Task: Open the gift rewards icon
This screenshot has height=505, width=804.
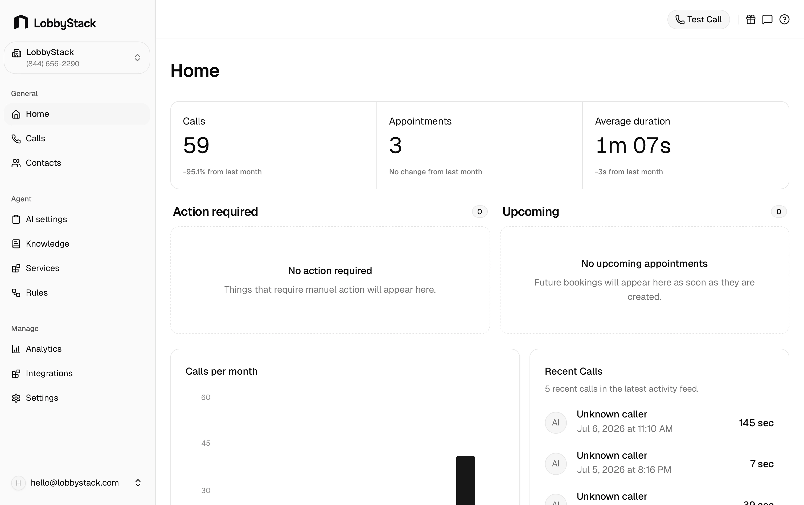Action: point(751,19)
